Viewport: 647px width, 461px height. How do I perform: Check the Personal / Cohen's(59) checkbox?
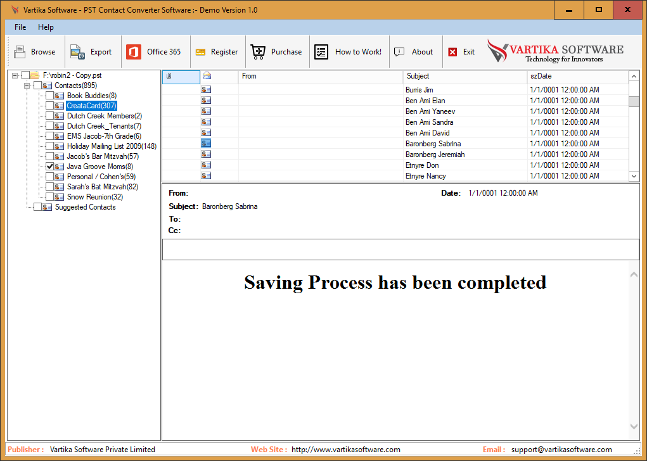(49, 177)
